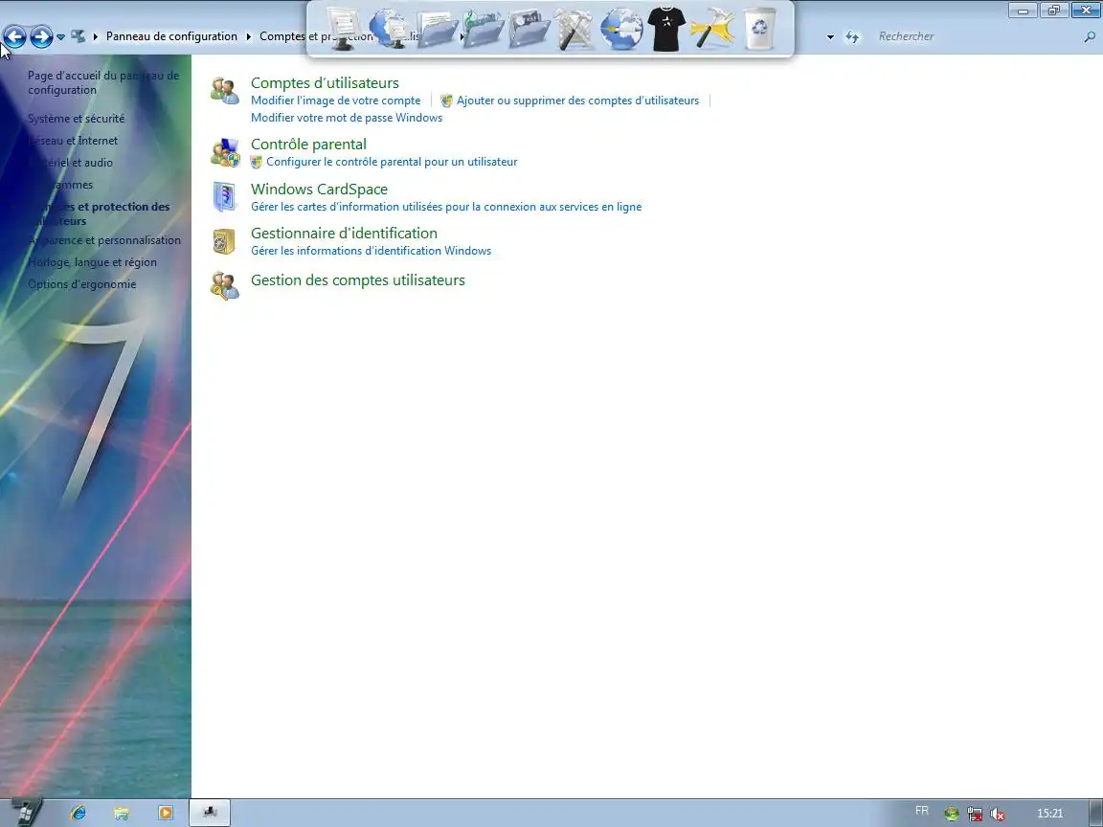Click the Control Panel icon in address bar

79,35
